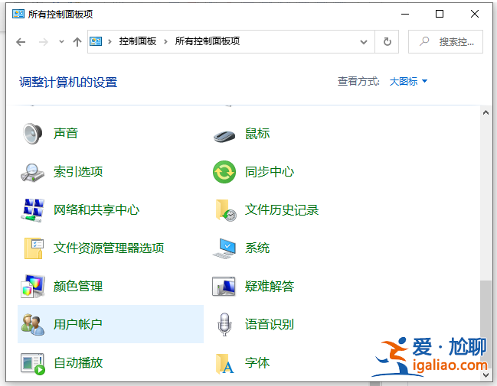
Task: Open the 文件资源管理器选项 folder icon
Action: tap(34, 248)
